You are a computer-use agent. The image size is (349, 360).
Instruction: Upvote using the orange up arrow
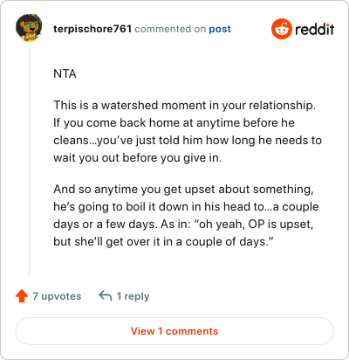click(x=22, y=296)
